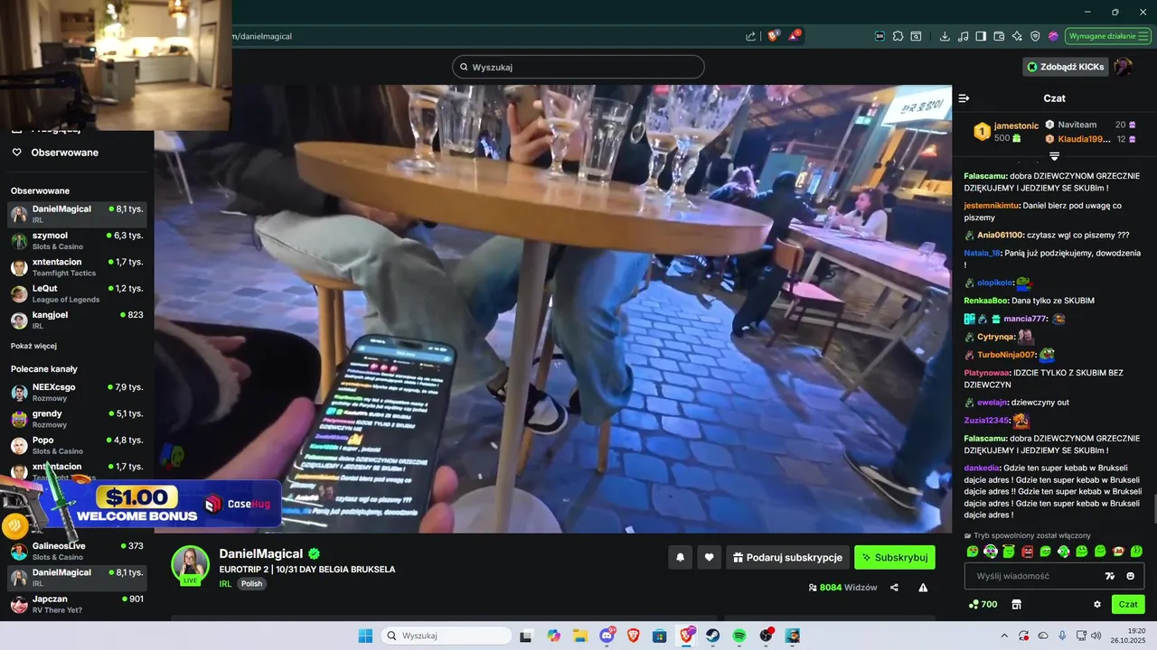Viewport: 1157px width, 650px height.
Task: Send message with green 'Czat' button
Action: [1128, 604]
